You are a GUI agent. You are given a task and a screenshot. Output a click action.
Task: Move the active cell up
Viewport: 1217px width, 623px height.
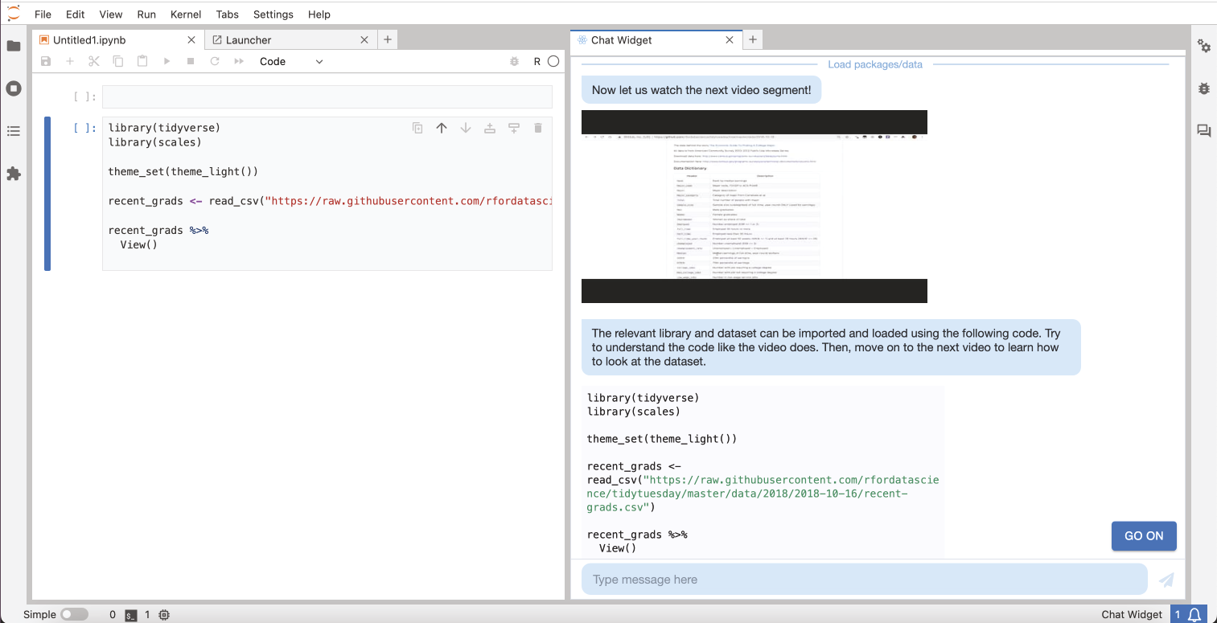coord(442,128)
